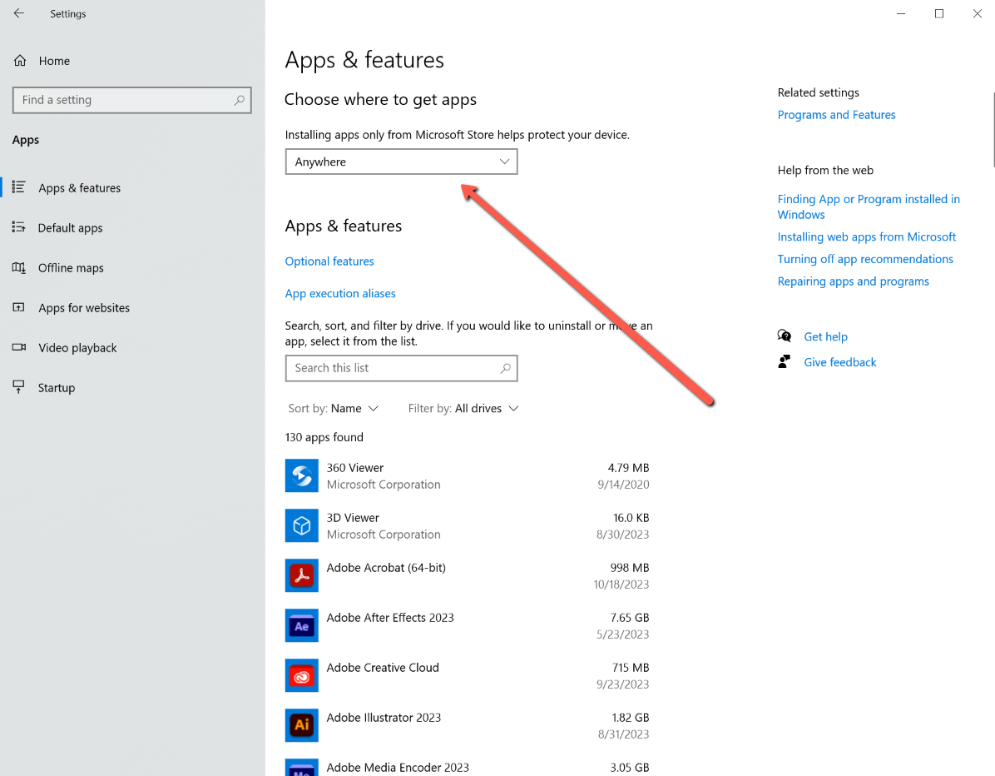The height and width of the screenshot is (776, 995).
Task: Open Default apps in sidebar
Action: (x=70, y=228)
